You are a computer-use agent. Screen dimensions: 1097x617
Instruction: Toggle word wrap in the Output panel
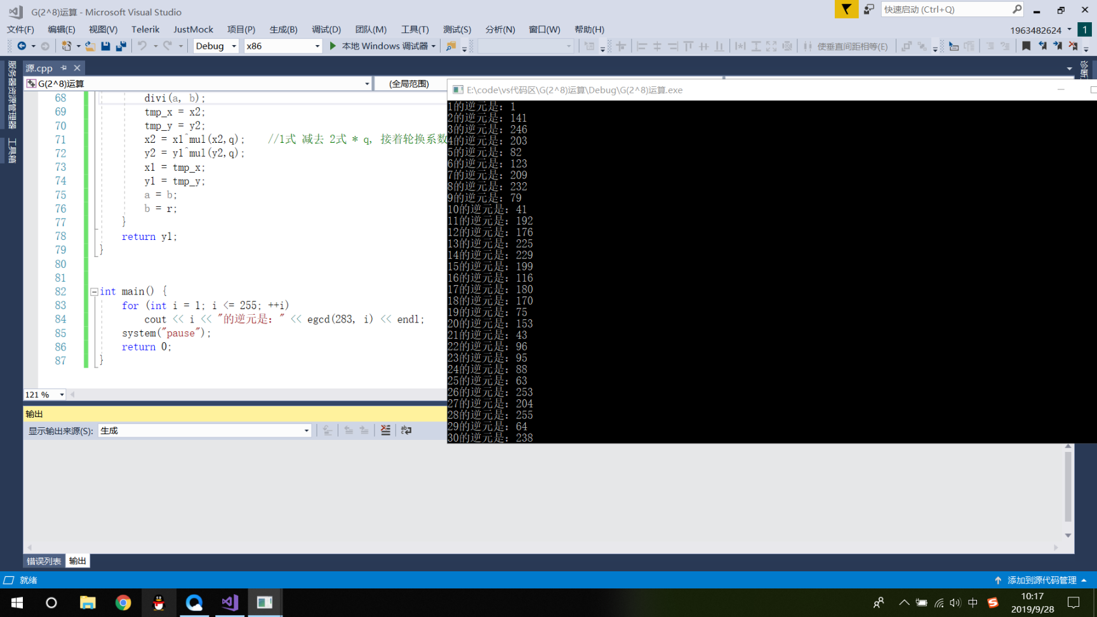pyautogui.click(x=406, y=430)
